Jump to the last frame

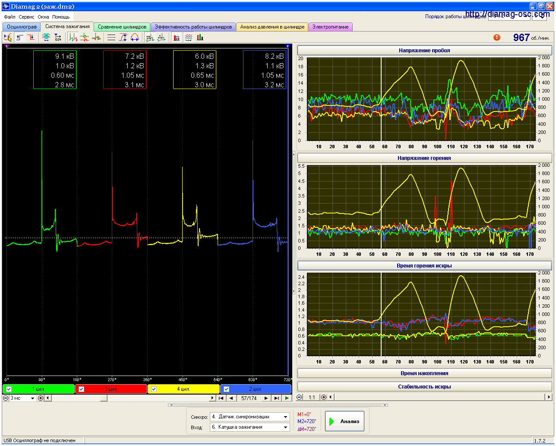point(276,398)
